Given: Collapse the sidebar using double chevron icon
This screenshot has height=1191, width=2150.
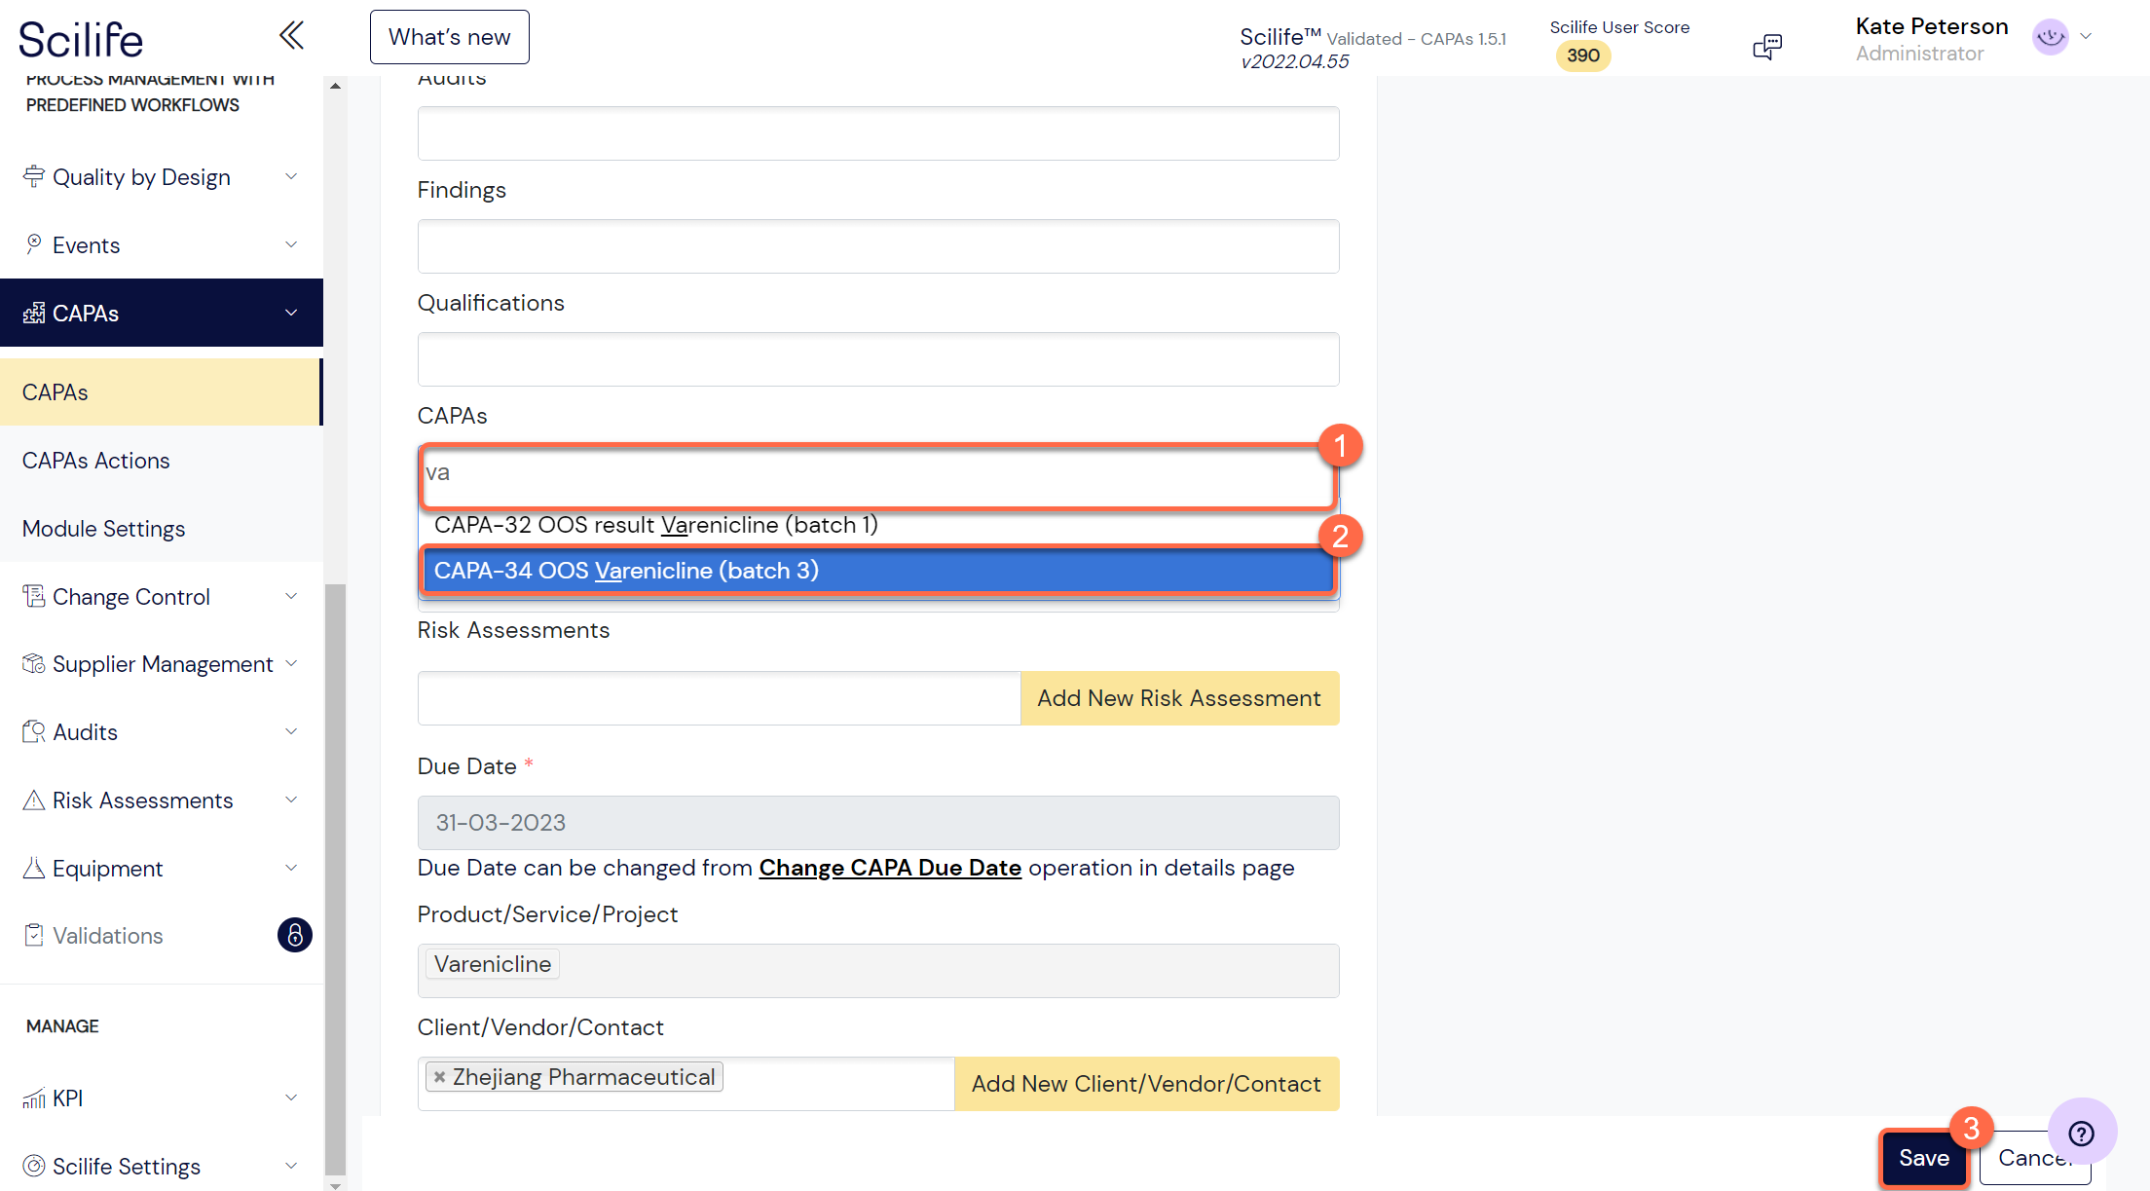Looking at the screenshot, I should 291,34.
